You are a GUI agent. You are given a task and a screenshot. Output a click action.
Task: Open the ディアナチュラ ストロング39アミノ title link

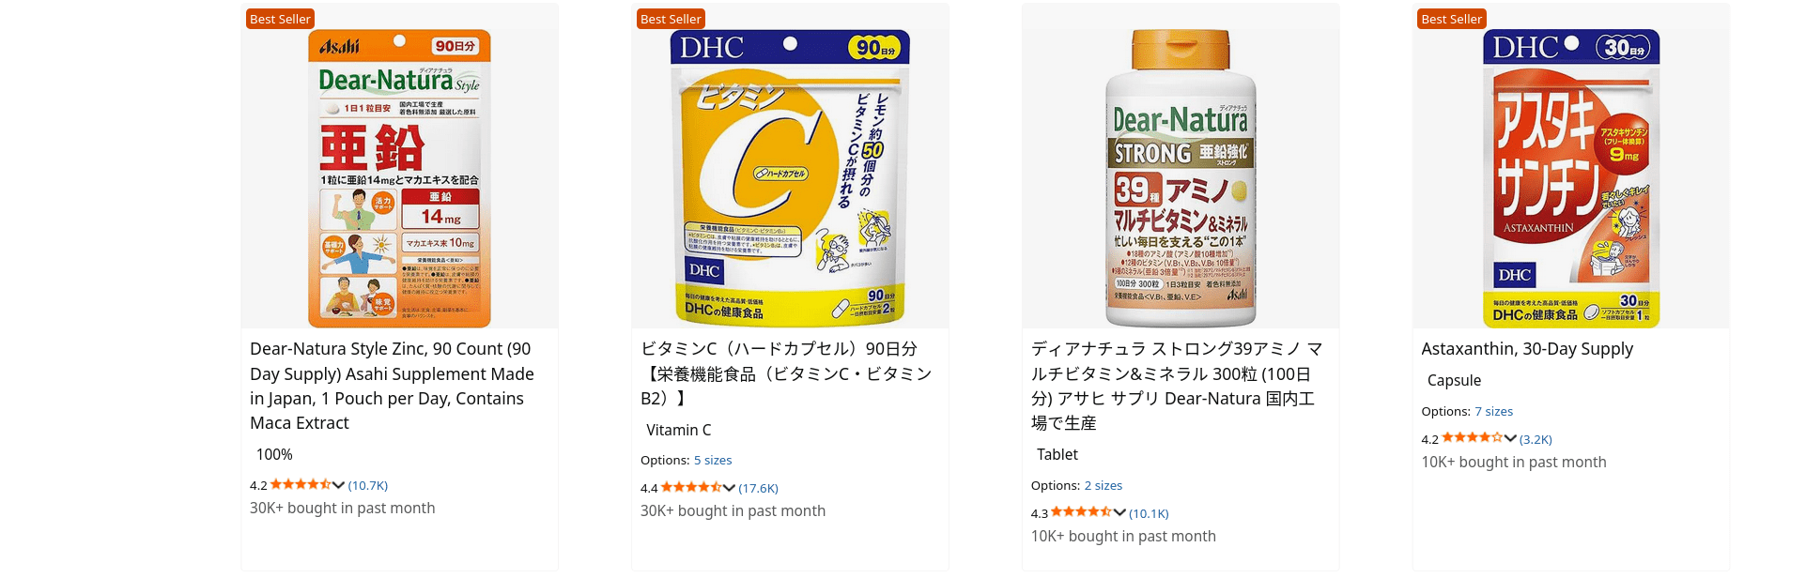point(1176,386)
